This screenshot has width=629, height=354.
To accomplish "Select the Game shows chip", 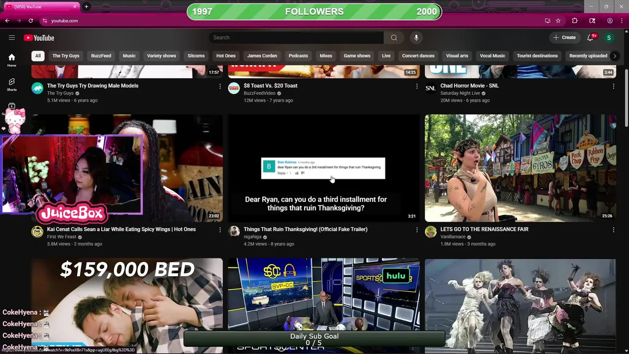I will pos(357,56).
